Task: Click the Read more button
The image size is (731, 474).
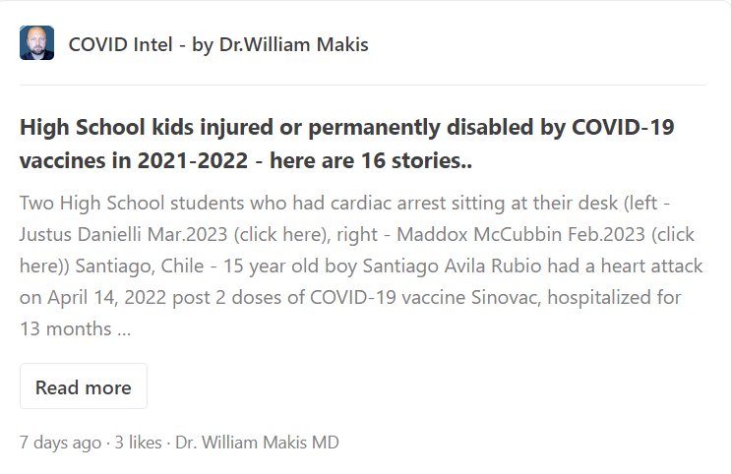Action: (x=84, y=386)
